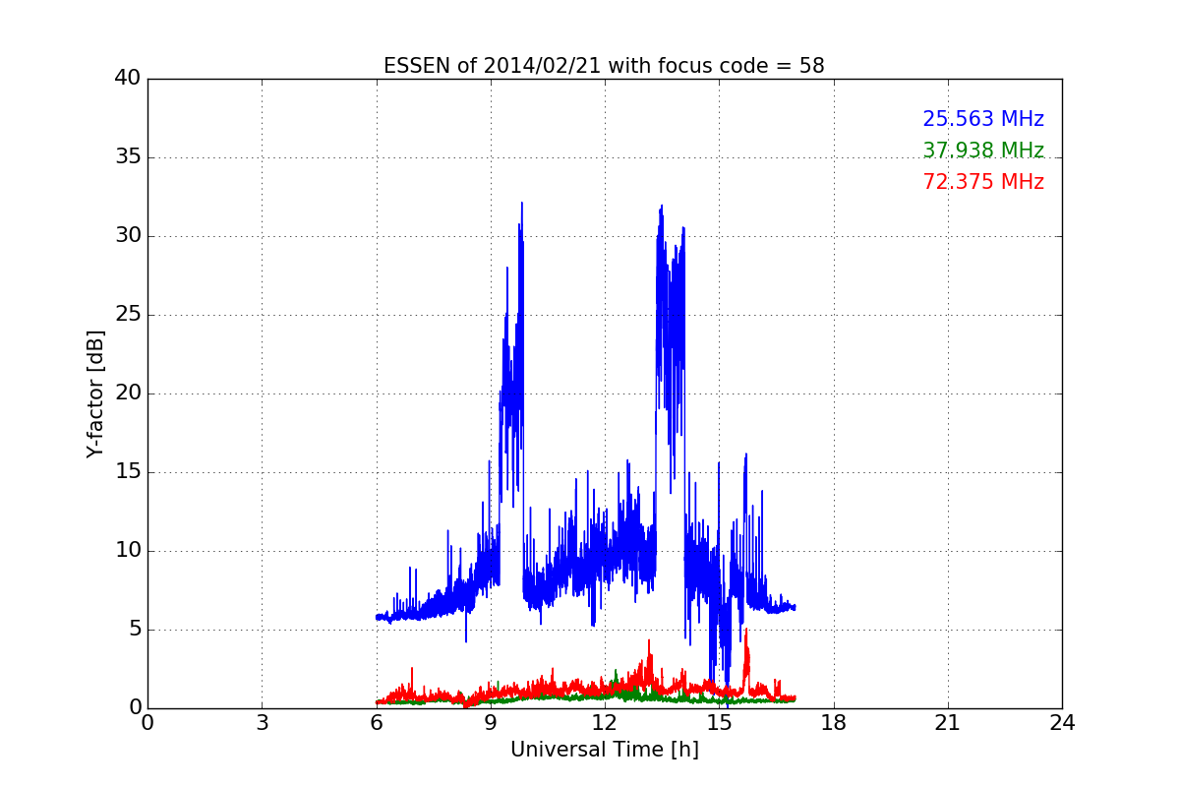The image size is (1180, 787).
Task: Click the y-axis tick label 5
Action: click(135, 630)
